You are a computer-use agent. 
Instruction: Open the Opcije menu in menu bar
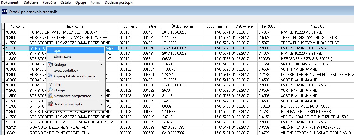tap(81, 2)
